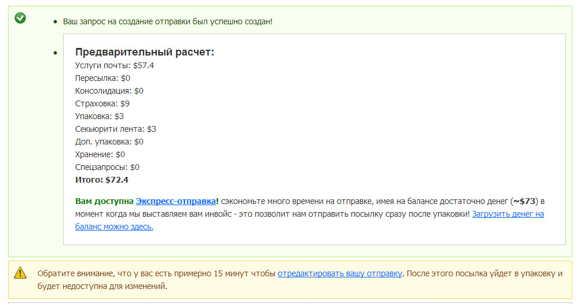The image size is (581, 304).
Task: Click the Предварительный расчет heading
Action: pyautogui.click(x=145, y=52)
